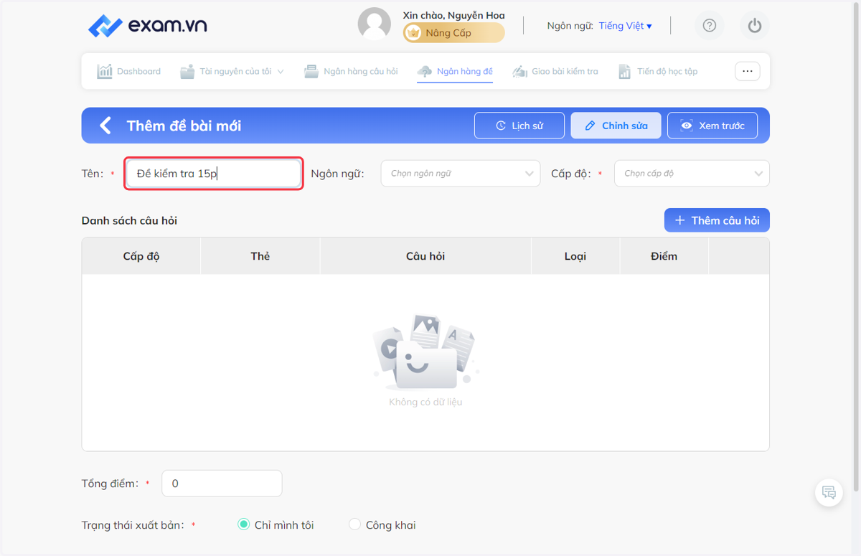Click the Dashboard chart icon
The height and width of the screenshot is (556, 861).
(105, 71)
